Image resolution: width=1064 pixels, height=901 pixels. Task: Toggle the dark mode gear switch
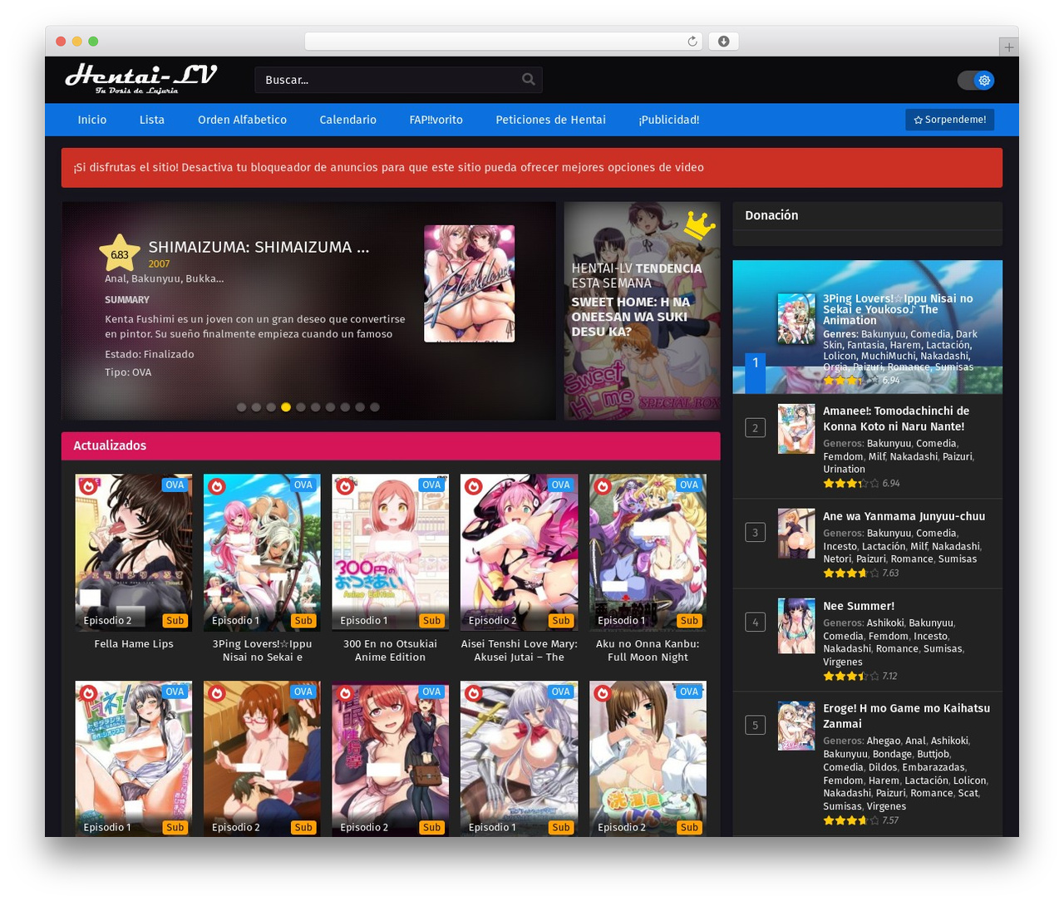976,80
